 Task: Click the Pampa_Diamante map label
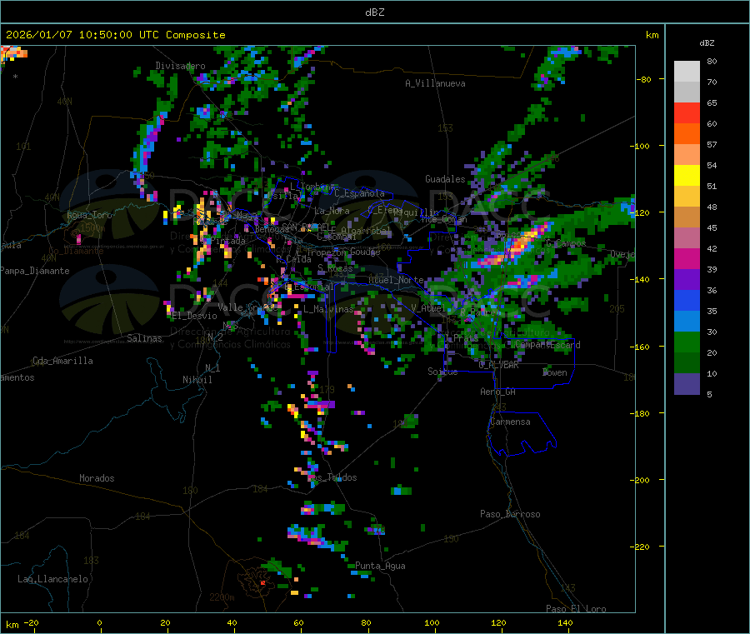tap(35, 271)
